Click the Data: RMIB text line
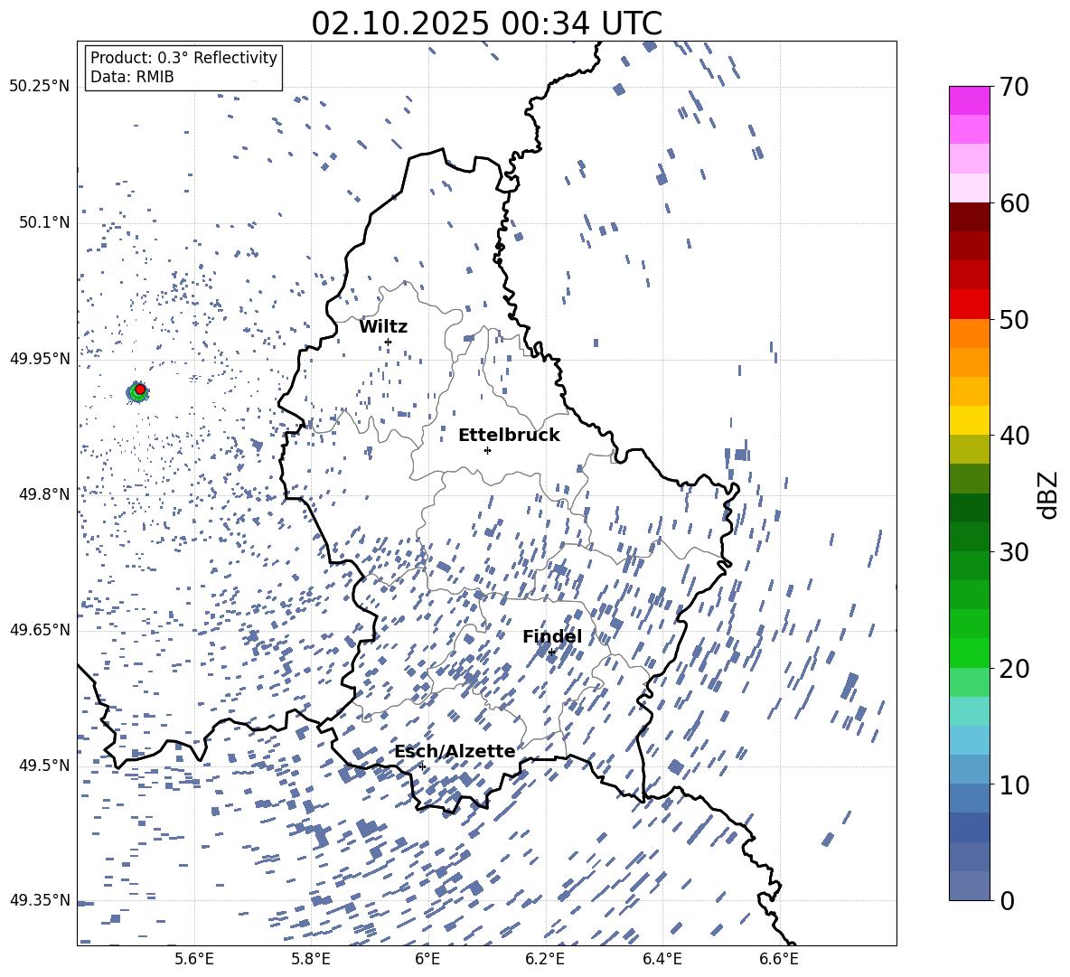Viewport: 1070px width, 977px height. (x=132, y=77)
